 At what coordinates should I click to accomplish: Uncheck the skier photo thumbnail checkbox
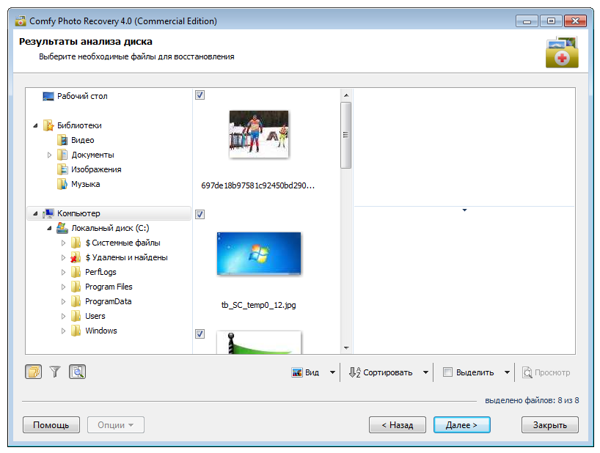pyautogui.click(x=200, y=95)
